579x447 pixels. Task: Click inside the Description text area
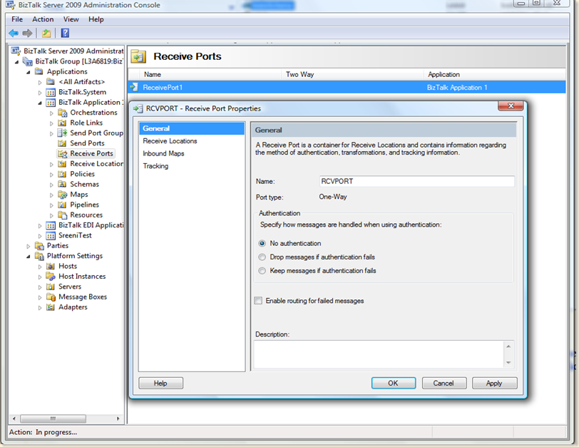click(379, 354)
